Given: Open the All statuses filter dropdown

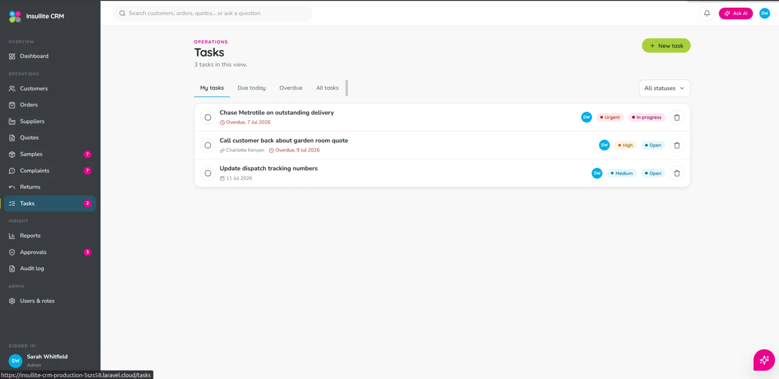Looking at the screenshot, I should tap(665, 88).
